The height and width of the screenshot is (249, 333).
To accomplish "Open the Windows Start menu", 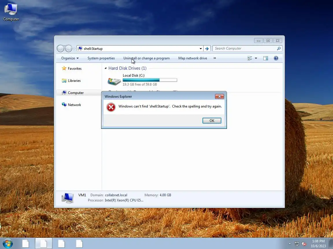I will (x=8, y=243).
